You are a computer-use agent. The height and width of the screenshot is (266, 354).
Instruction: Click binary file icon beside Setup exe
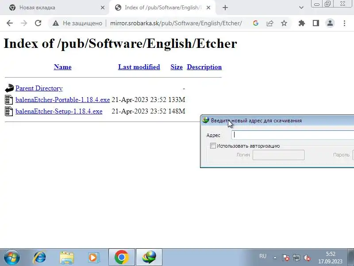click(9, 111)
